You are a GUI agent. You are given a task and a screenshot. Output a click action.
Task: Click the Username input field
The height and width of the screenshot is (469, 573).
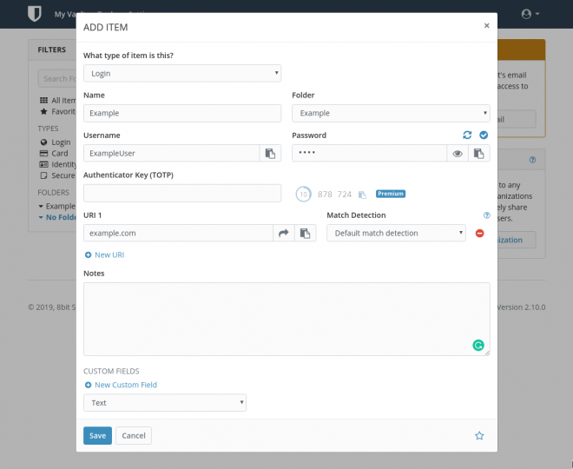[171, 153]
